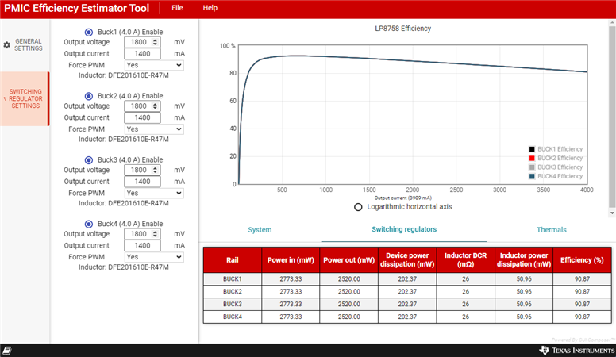Click Buck2 output voltage stepper arrows
Viewport: 616px width, 357px height.
pyautogui.click(x=155, y=106)
